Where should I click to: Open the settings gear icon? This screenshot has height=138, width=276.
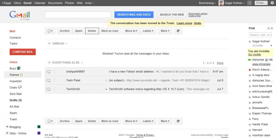272,3
